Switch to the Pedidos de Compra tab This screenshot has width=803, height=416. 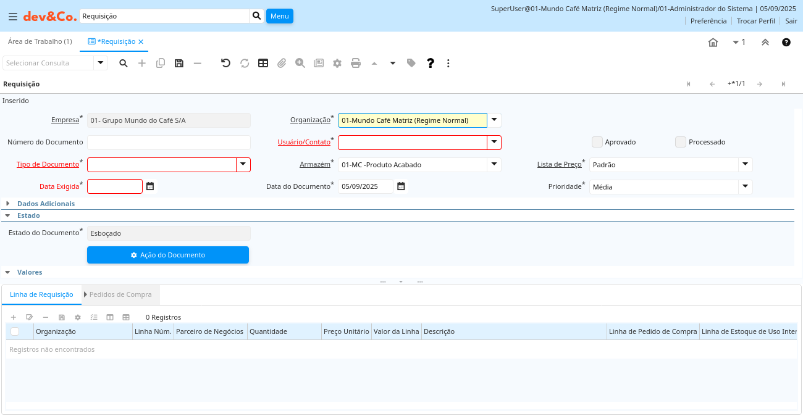coord(120,294)
